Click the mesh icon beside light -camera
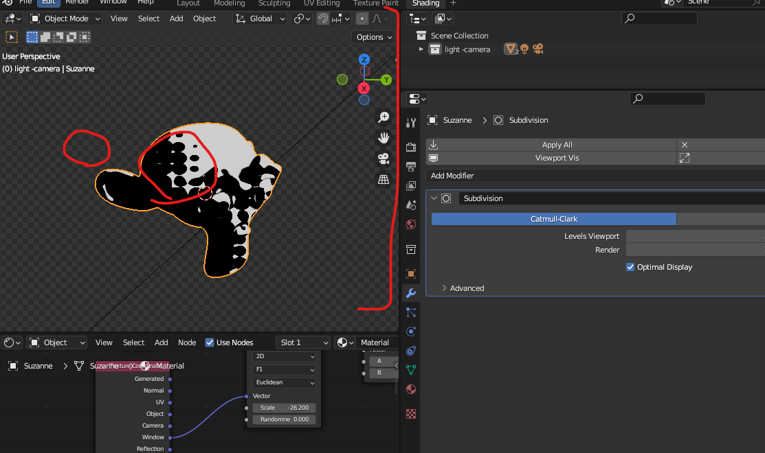765x453 pixels. [511, 49]
